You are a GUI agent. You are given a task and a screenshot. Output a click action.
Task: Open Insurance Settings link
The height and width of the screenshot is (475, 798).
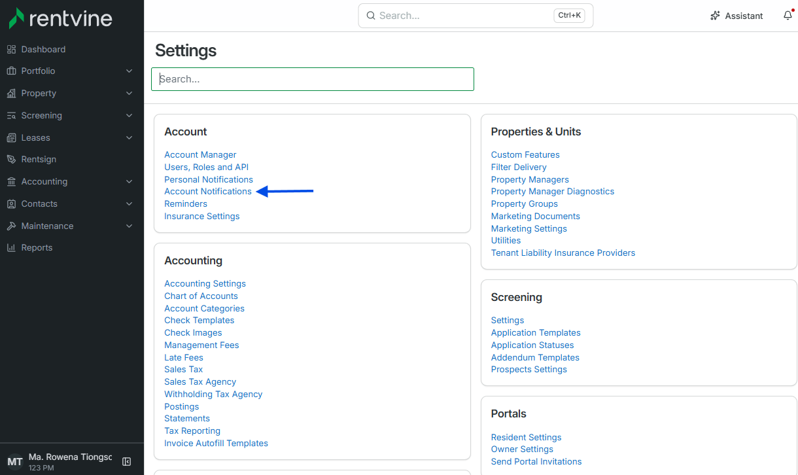coord(202,216)
